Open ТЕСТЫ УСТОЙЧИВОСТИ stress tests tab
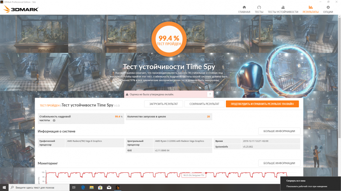Screen dimensions: 341x191 click(x=283, y=9)
